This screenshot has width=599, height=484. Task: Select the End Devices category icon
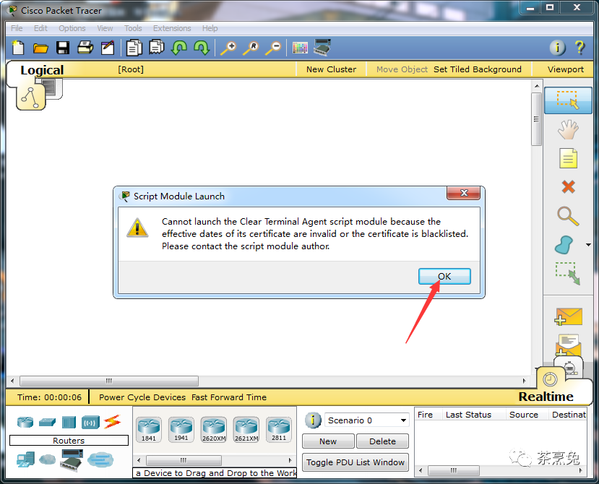25,459
